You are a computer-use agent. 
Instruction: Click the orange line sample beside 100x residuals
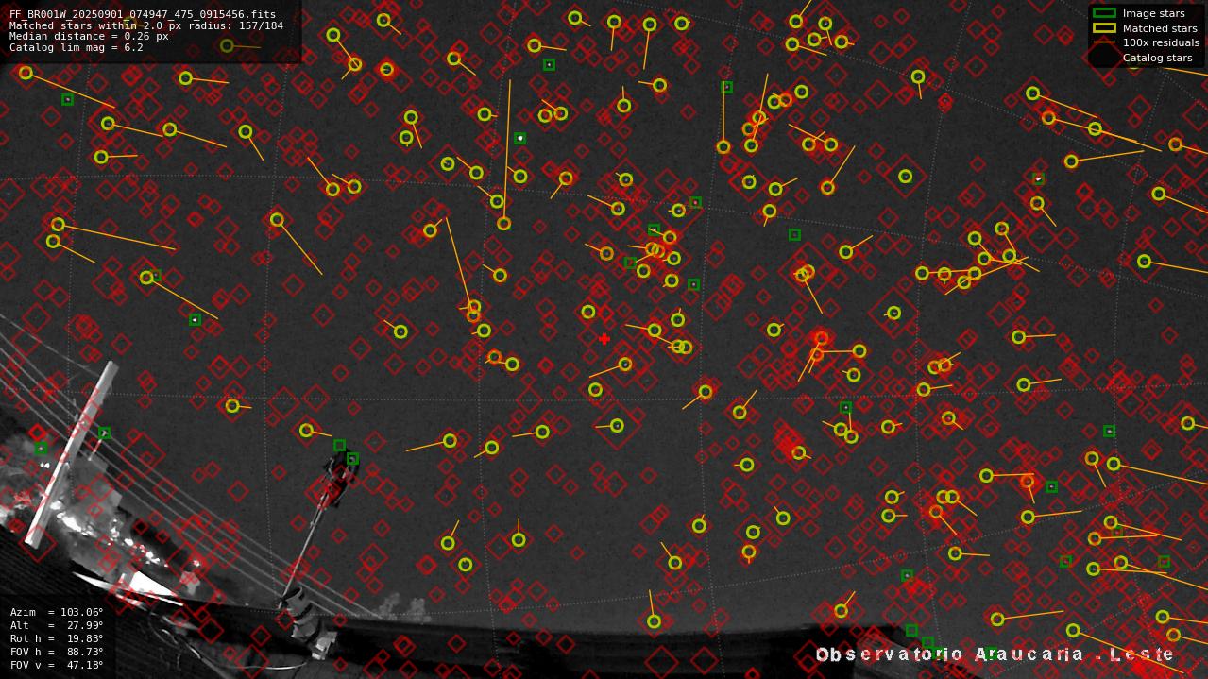click(x=1104, y=42)
